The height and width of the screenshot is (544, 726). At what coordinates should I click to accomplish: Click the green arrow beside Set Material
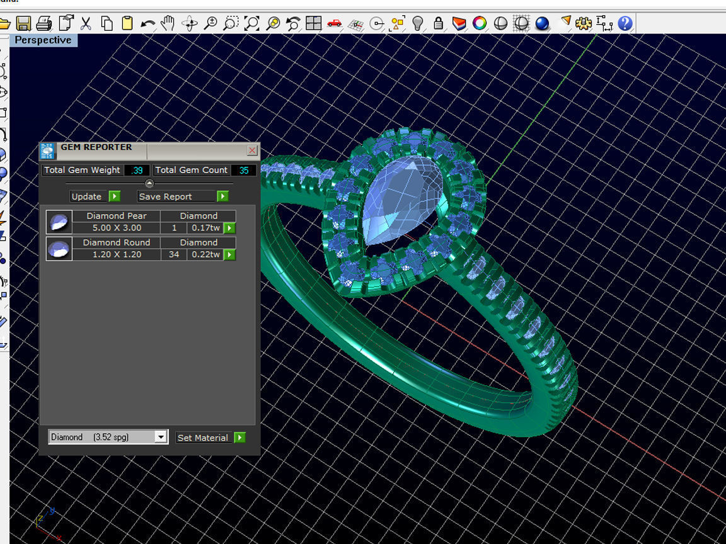(240, 438)
